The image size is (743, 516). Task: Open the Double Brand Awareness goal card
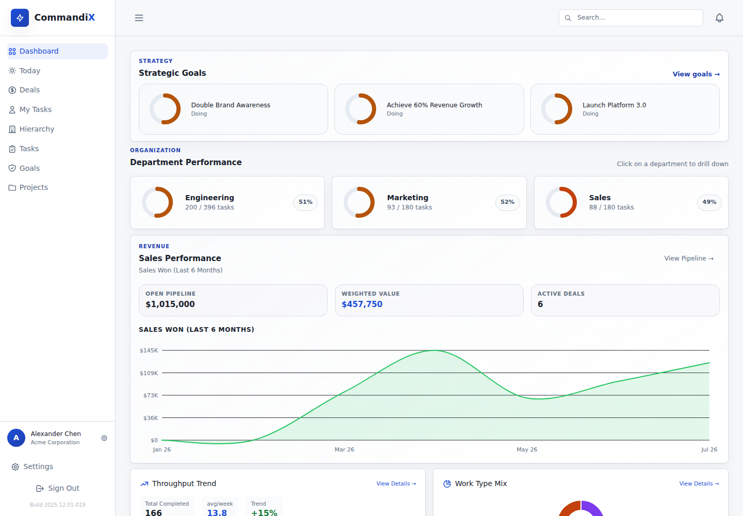point(233,109)
